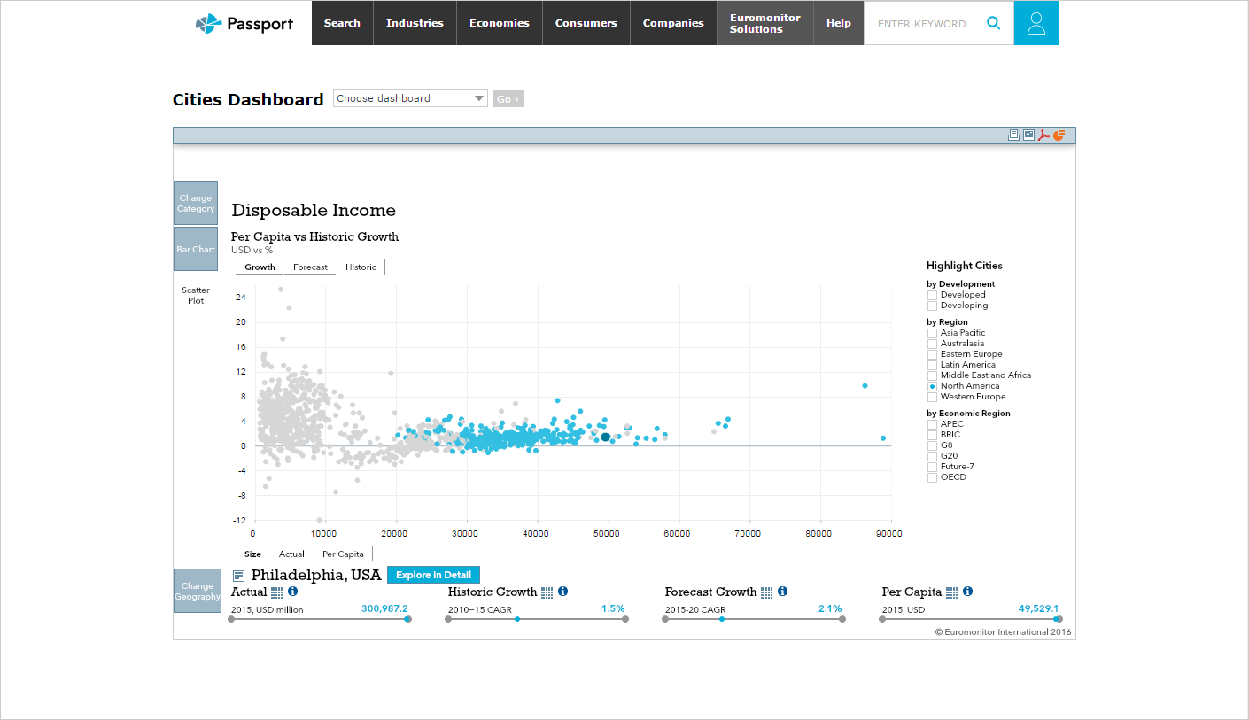This screenshot has width=1249, height=720.
Task: Switch to the Forecast tab
Action: 310,267
